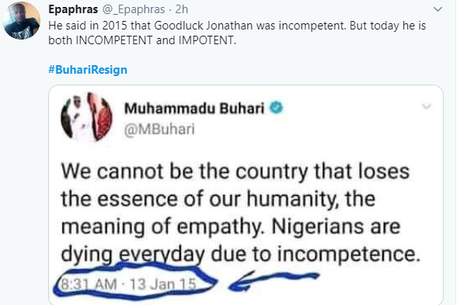Open the faded chevron inside the quoted tweet
The width and height of the screenshot is (467, 305).
click(427, 106)
